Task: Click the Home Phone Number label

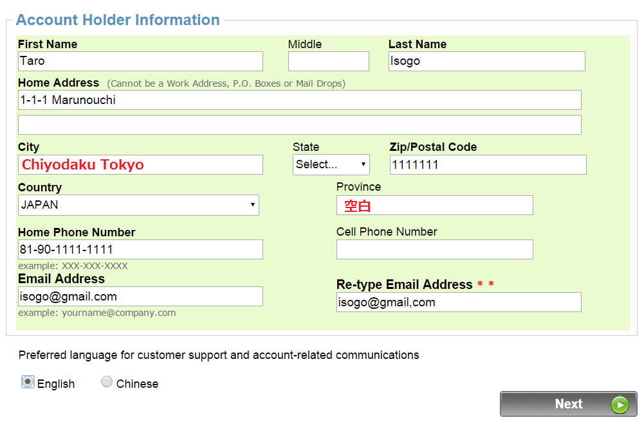Action: point(77,232)
